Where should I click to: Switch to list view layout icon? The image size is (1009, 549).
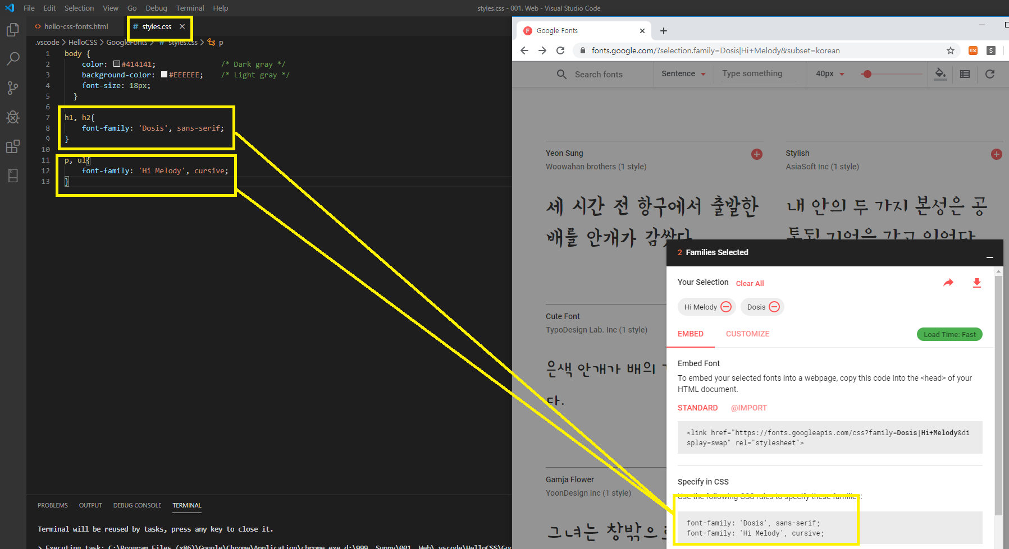965,74
